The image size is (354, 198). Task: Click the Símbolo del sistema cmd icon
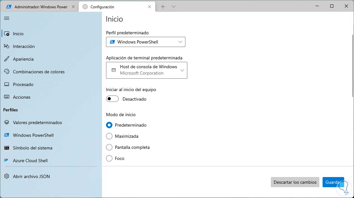(7, 148)
